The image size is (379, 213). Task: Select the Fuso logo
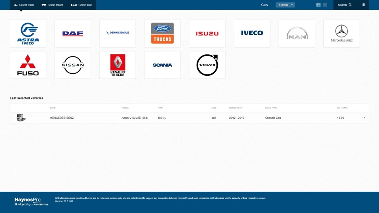point(28,65)
